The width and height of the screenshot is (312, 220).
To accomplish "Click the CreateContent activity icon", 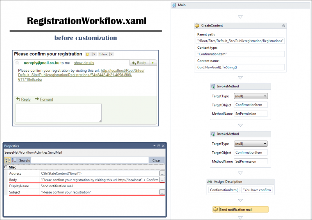I will pos(197,25).
